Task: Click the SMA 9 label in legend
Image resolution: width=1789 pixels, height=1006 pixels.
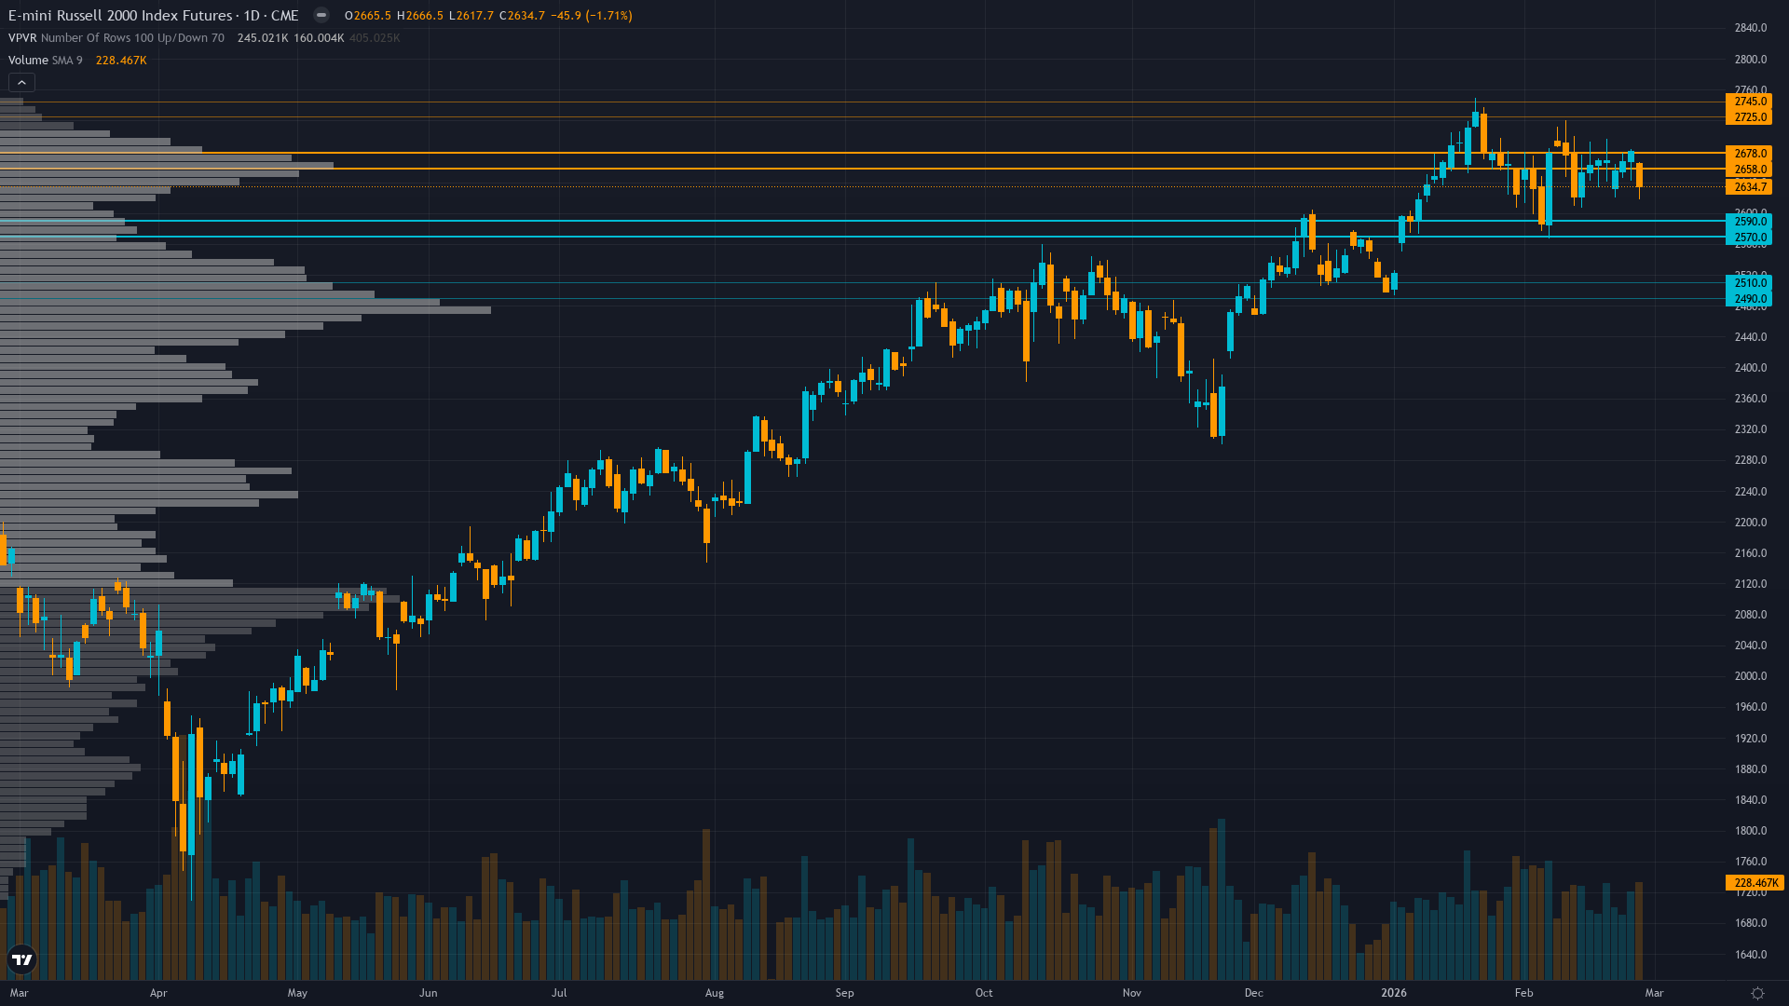Action: [66, 60]
